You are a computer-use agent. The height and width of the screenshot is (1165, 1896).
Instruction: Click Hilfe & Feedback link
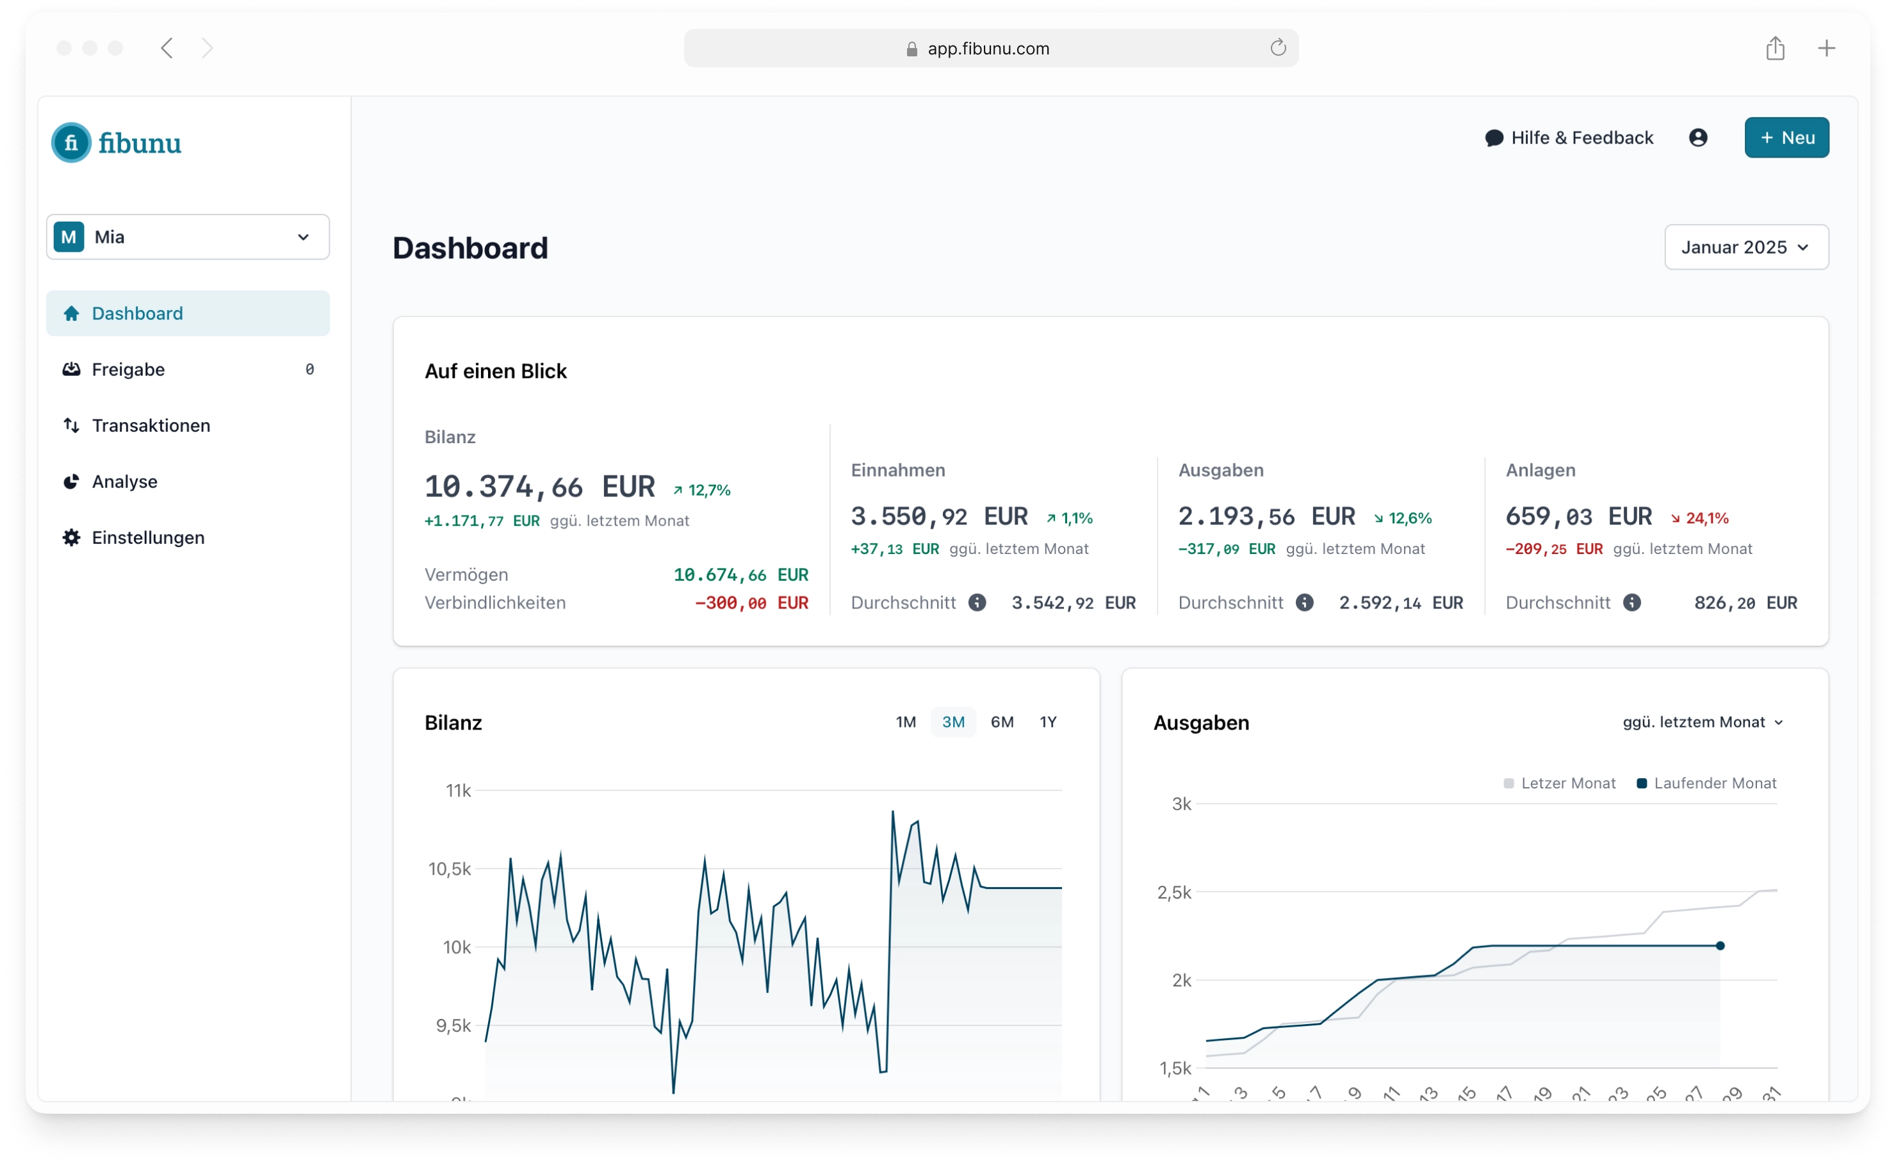(x=1570, y=138)
